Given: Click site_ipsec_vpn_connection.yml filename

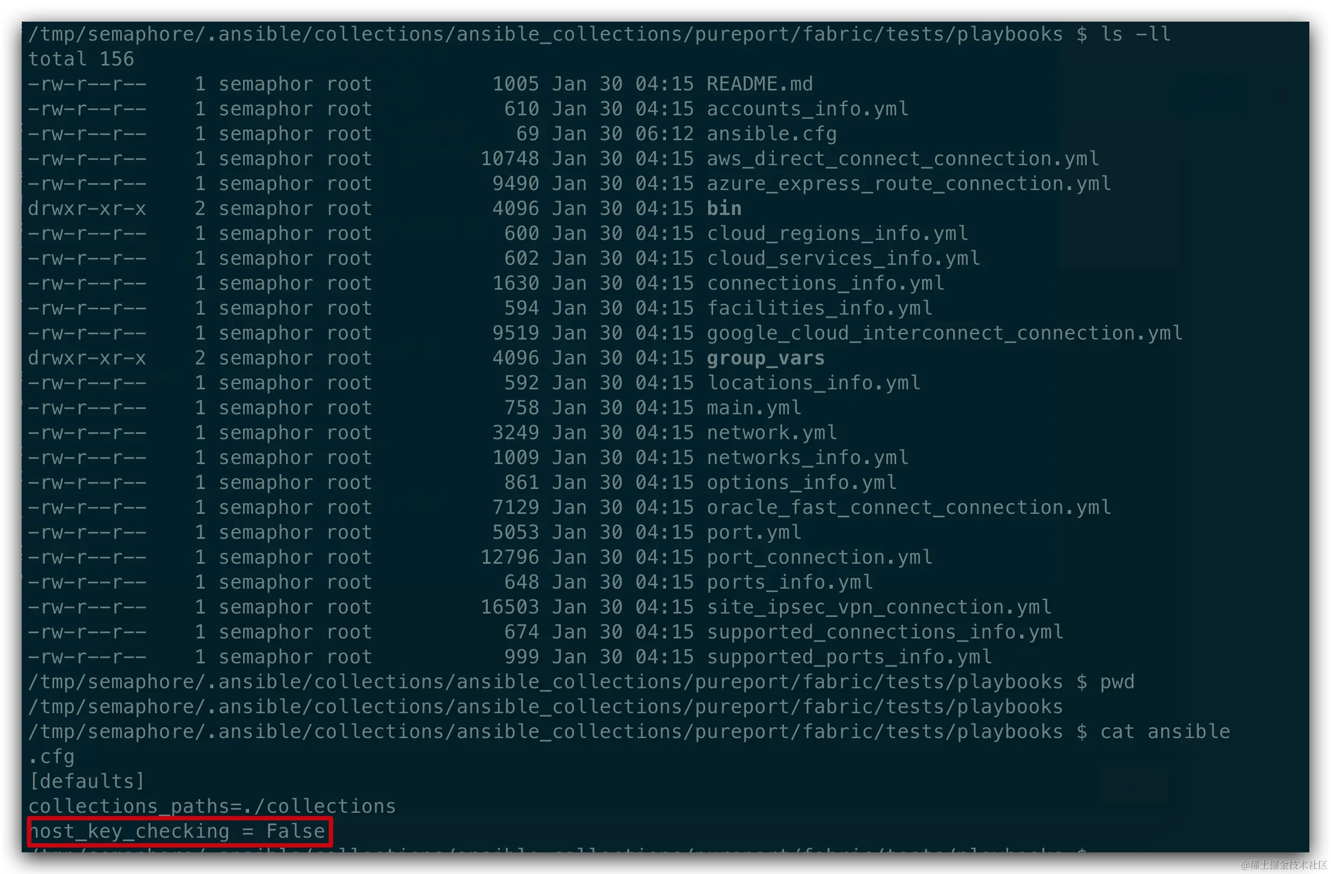Looking at the screenshot, I should click(878, 606).
